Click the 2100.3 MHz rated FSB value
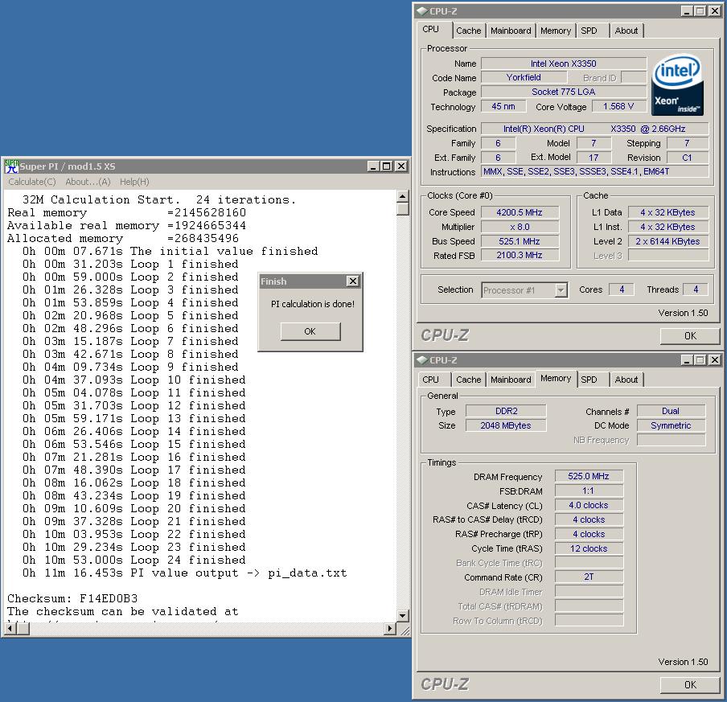 tap(520, 255)
